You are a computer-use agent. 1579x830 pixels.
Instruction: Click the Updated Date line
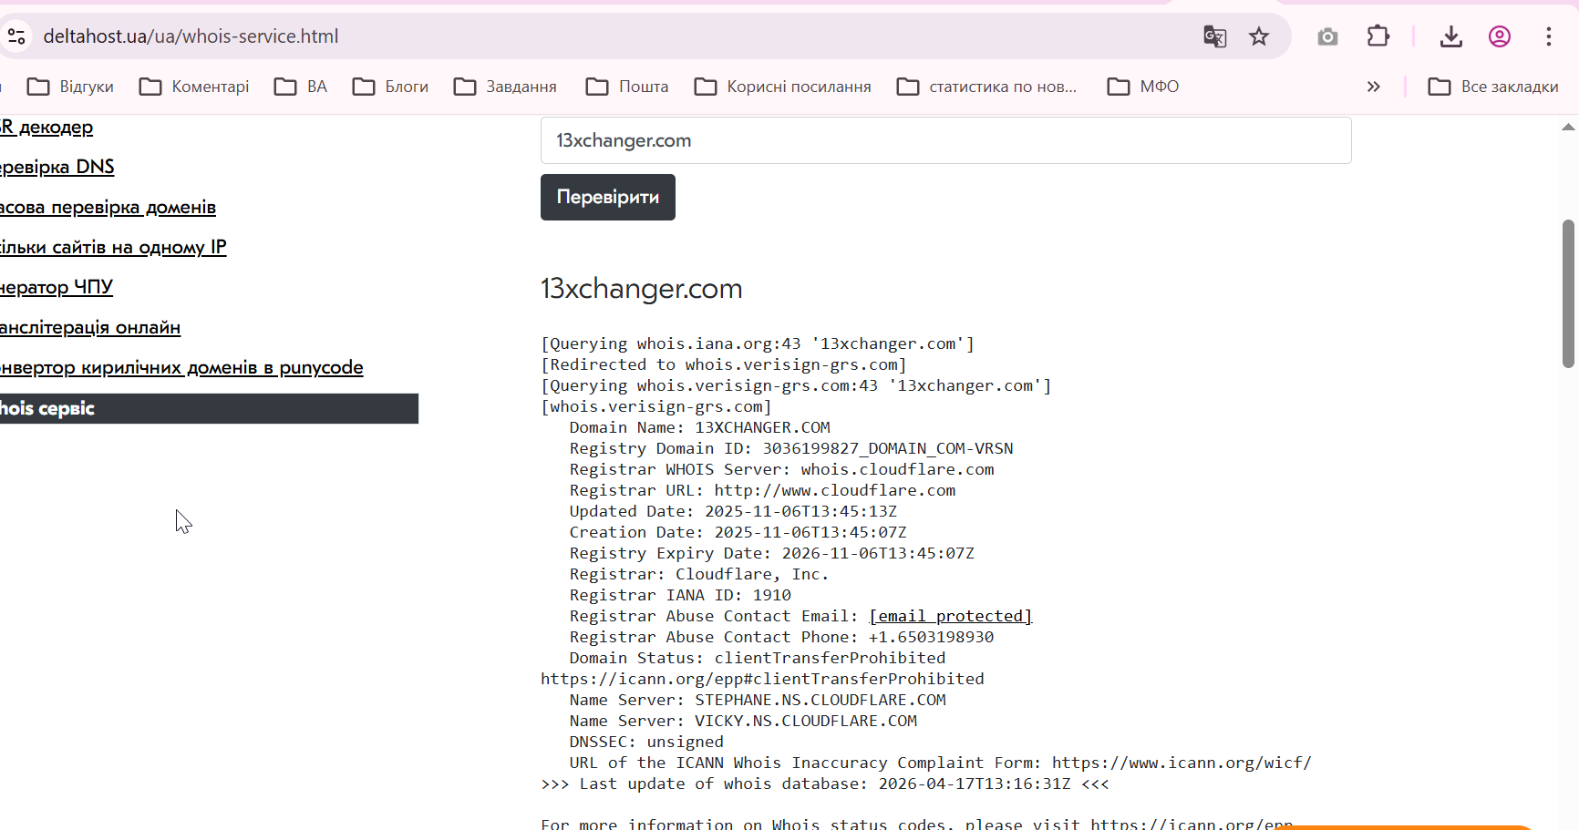pos(734,511)
